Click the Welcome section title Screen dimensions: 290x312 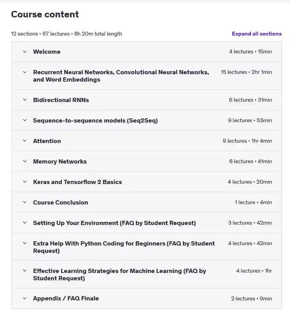pyautogui.click(x=47, y=52)
